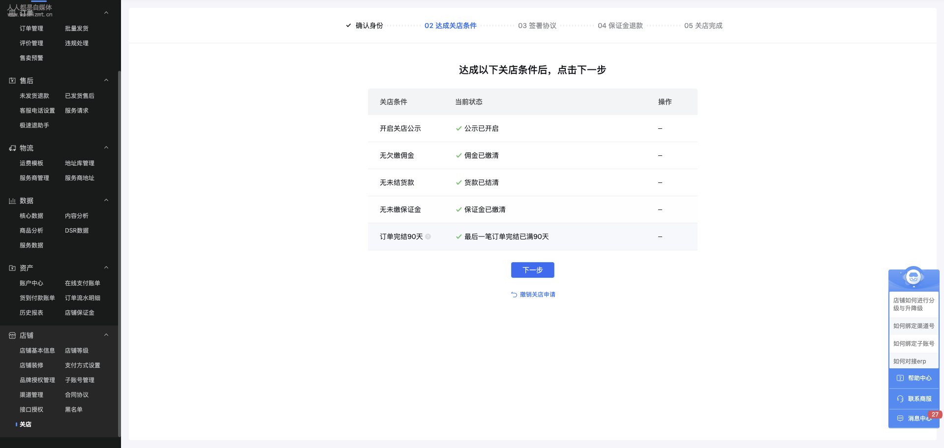Click the 数据 chart icon in sidebar
The height and width of the screenshot is (448, 944).
12,201
